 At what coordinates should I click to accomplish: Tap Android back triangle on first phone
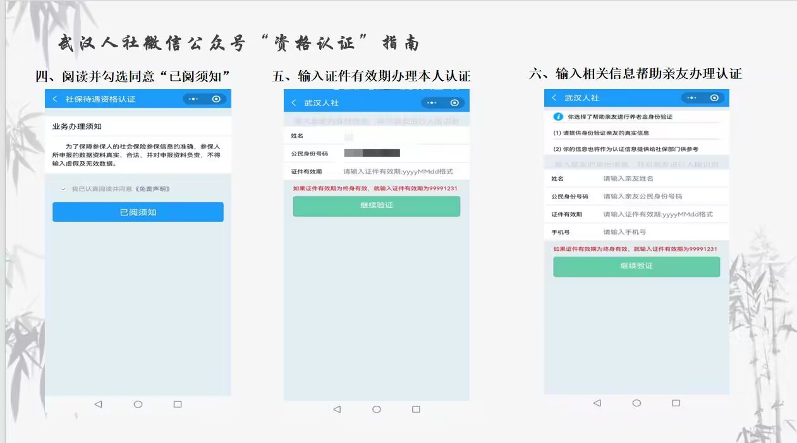[98, 404]
